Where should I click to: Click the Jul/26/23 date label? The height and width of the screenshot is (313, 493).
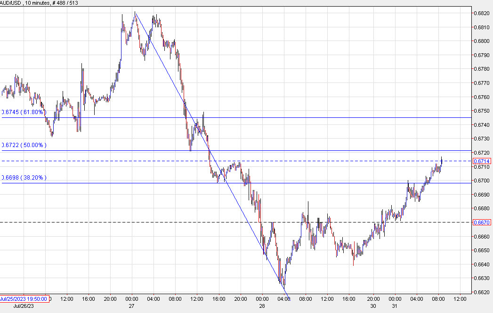(x=22, y=306)
